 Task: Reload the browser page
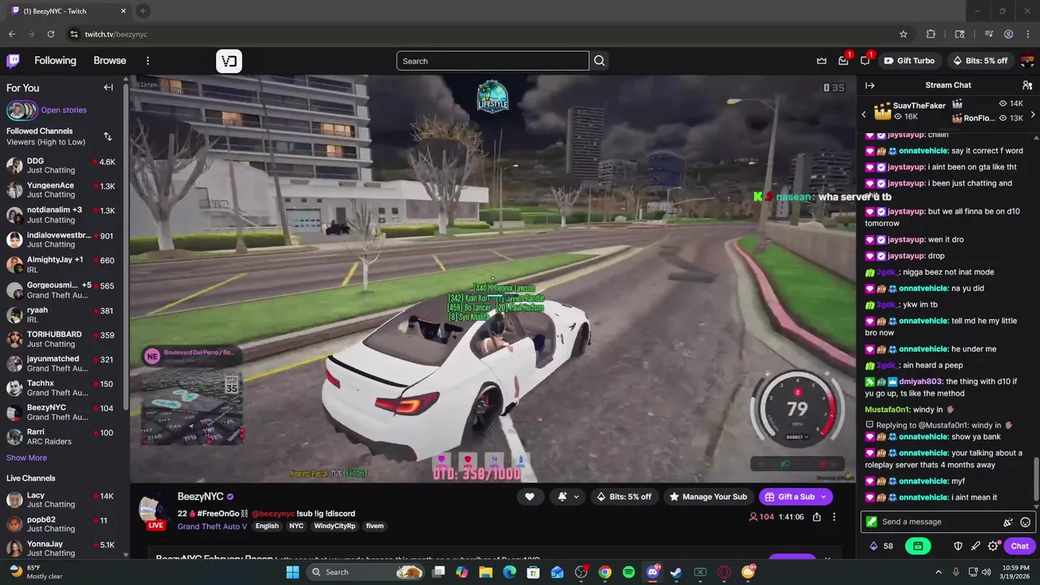pos(50,34)
